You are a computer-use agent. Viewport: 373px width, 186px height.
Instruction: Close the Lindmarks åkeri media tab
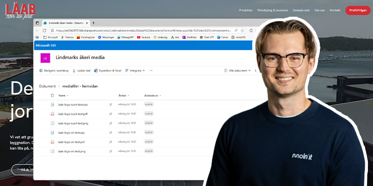pos(87,23)
